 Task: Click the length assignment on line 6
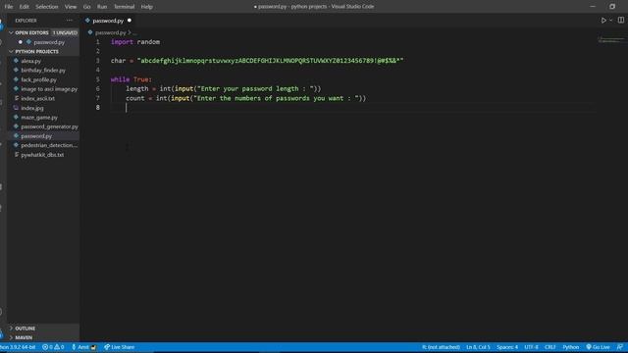(x=224, y=89)
